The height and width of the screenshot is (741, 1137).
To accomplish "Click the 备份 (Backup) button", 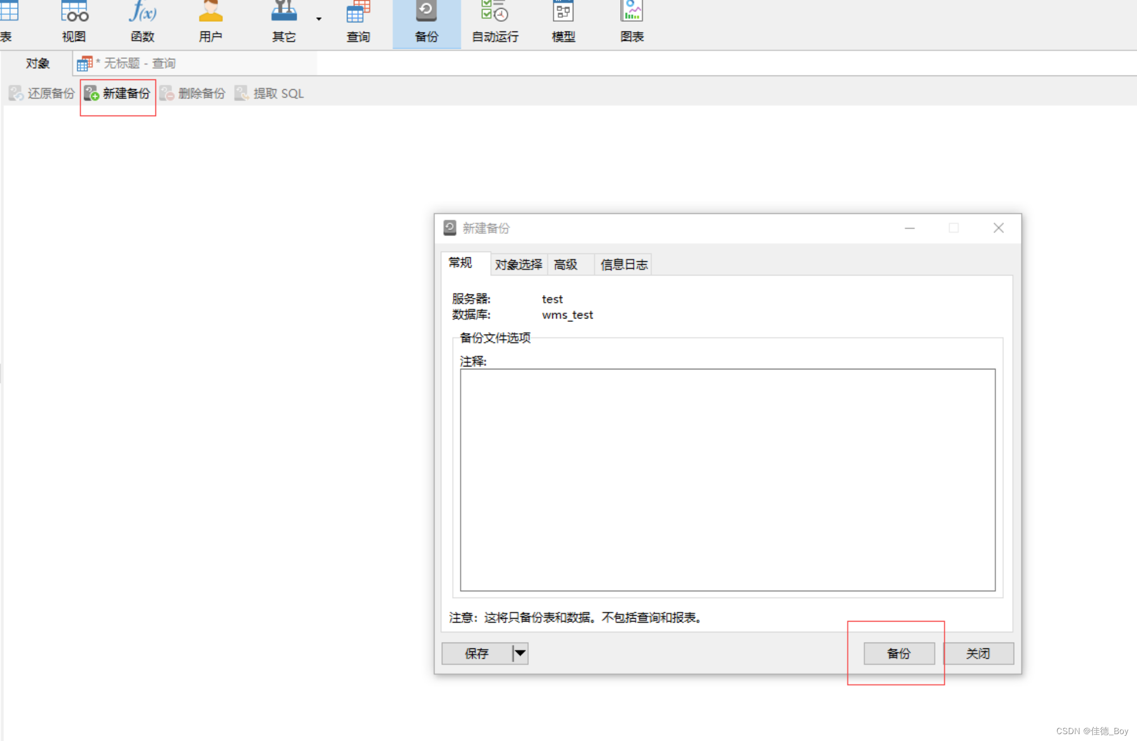I will pyautogui.click(x=899, y=653).
